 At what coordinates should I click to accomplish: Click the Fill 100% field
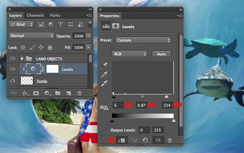point(79,47)
